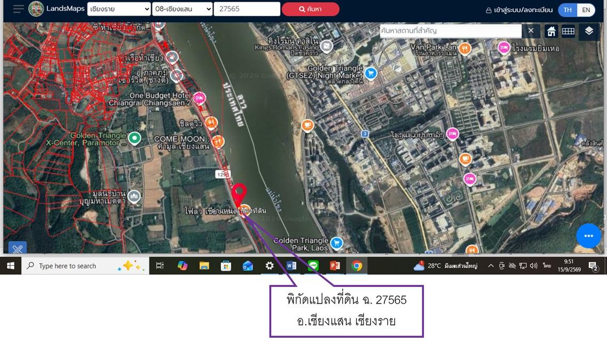The image size is (607, 342).
Task: Click the pink hotel marker beside โรงแรมยุ่นชาลิง
Action: [x=452, y=134]
